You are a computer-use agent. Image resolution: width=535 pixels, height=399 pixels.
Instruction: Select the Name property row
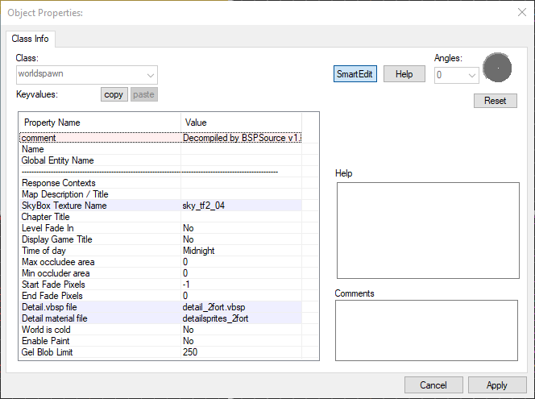(x=160, y=149)
